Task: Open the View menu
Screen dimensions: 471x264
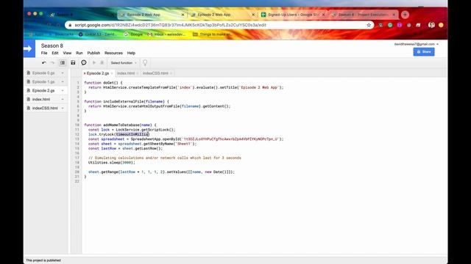Action: pos(67,53)
